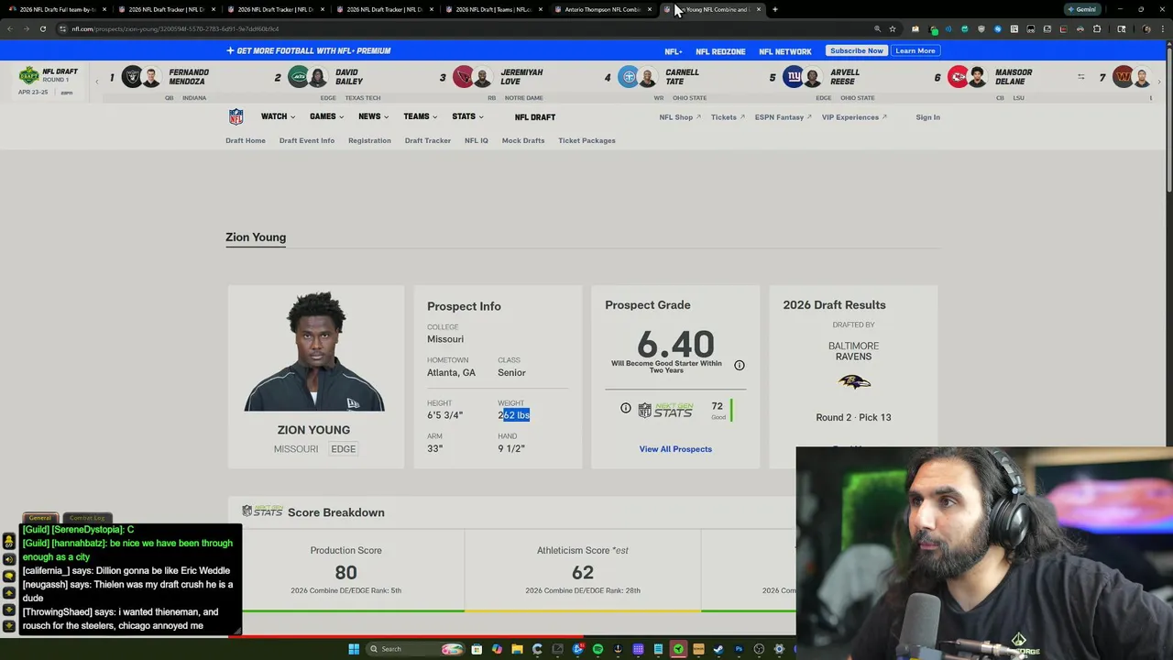Expand the NEWS dropdown menu
This screenshot has width=1173, height=660.
pyautogui.click(x=373, y=116)
